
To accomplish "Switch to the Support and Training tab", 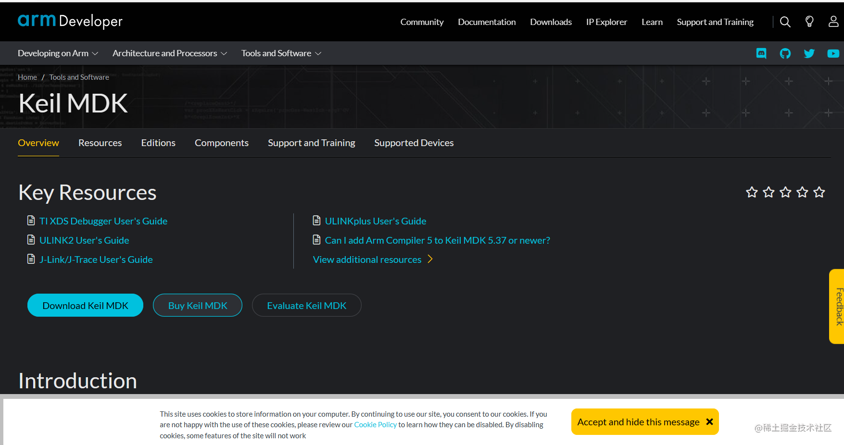I will coord(312,143).
